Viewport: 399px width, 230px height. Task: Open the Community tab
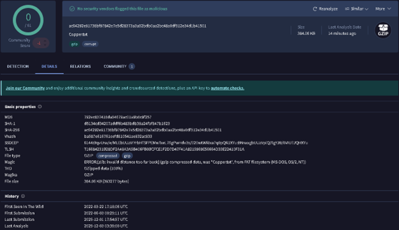(x=119, y=66)
